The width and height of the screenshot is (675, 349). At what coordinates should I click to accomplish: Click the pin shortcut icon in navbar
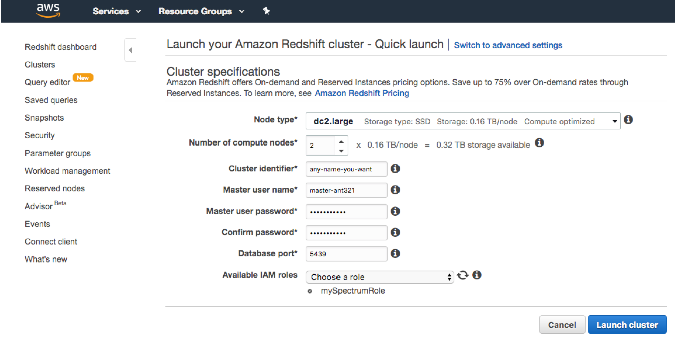click(x=266, y=11)
